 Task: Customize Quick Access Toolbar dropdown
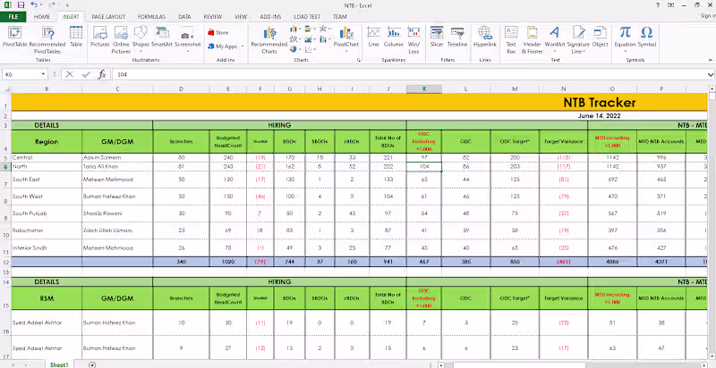click(67, 5)
